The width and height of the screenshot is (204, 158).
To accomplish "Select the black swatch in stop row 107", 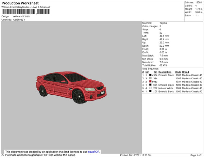I will 150,91.
